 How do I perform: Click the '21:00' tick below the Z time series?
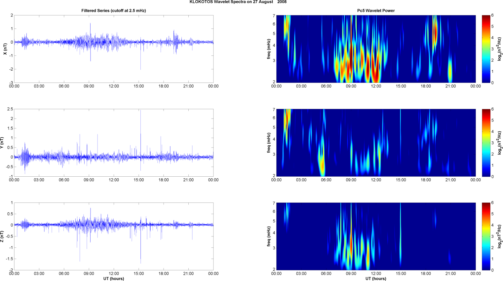188,274
